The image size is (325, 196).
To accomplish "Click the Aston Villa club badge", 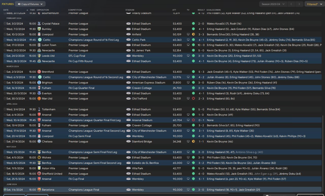I will (x=39, y=168).
